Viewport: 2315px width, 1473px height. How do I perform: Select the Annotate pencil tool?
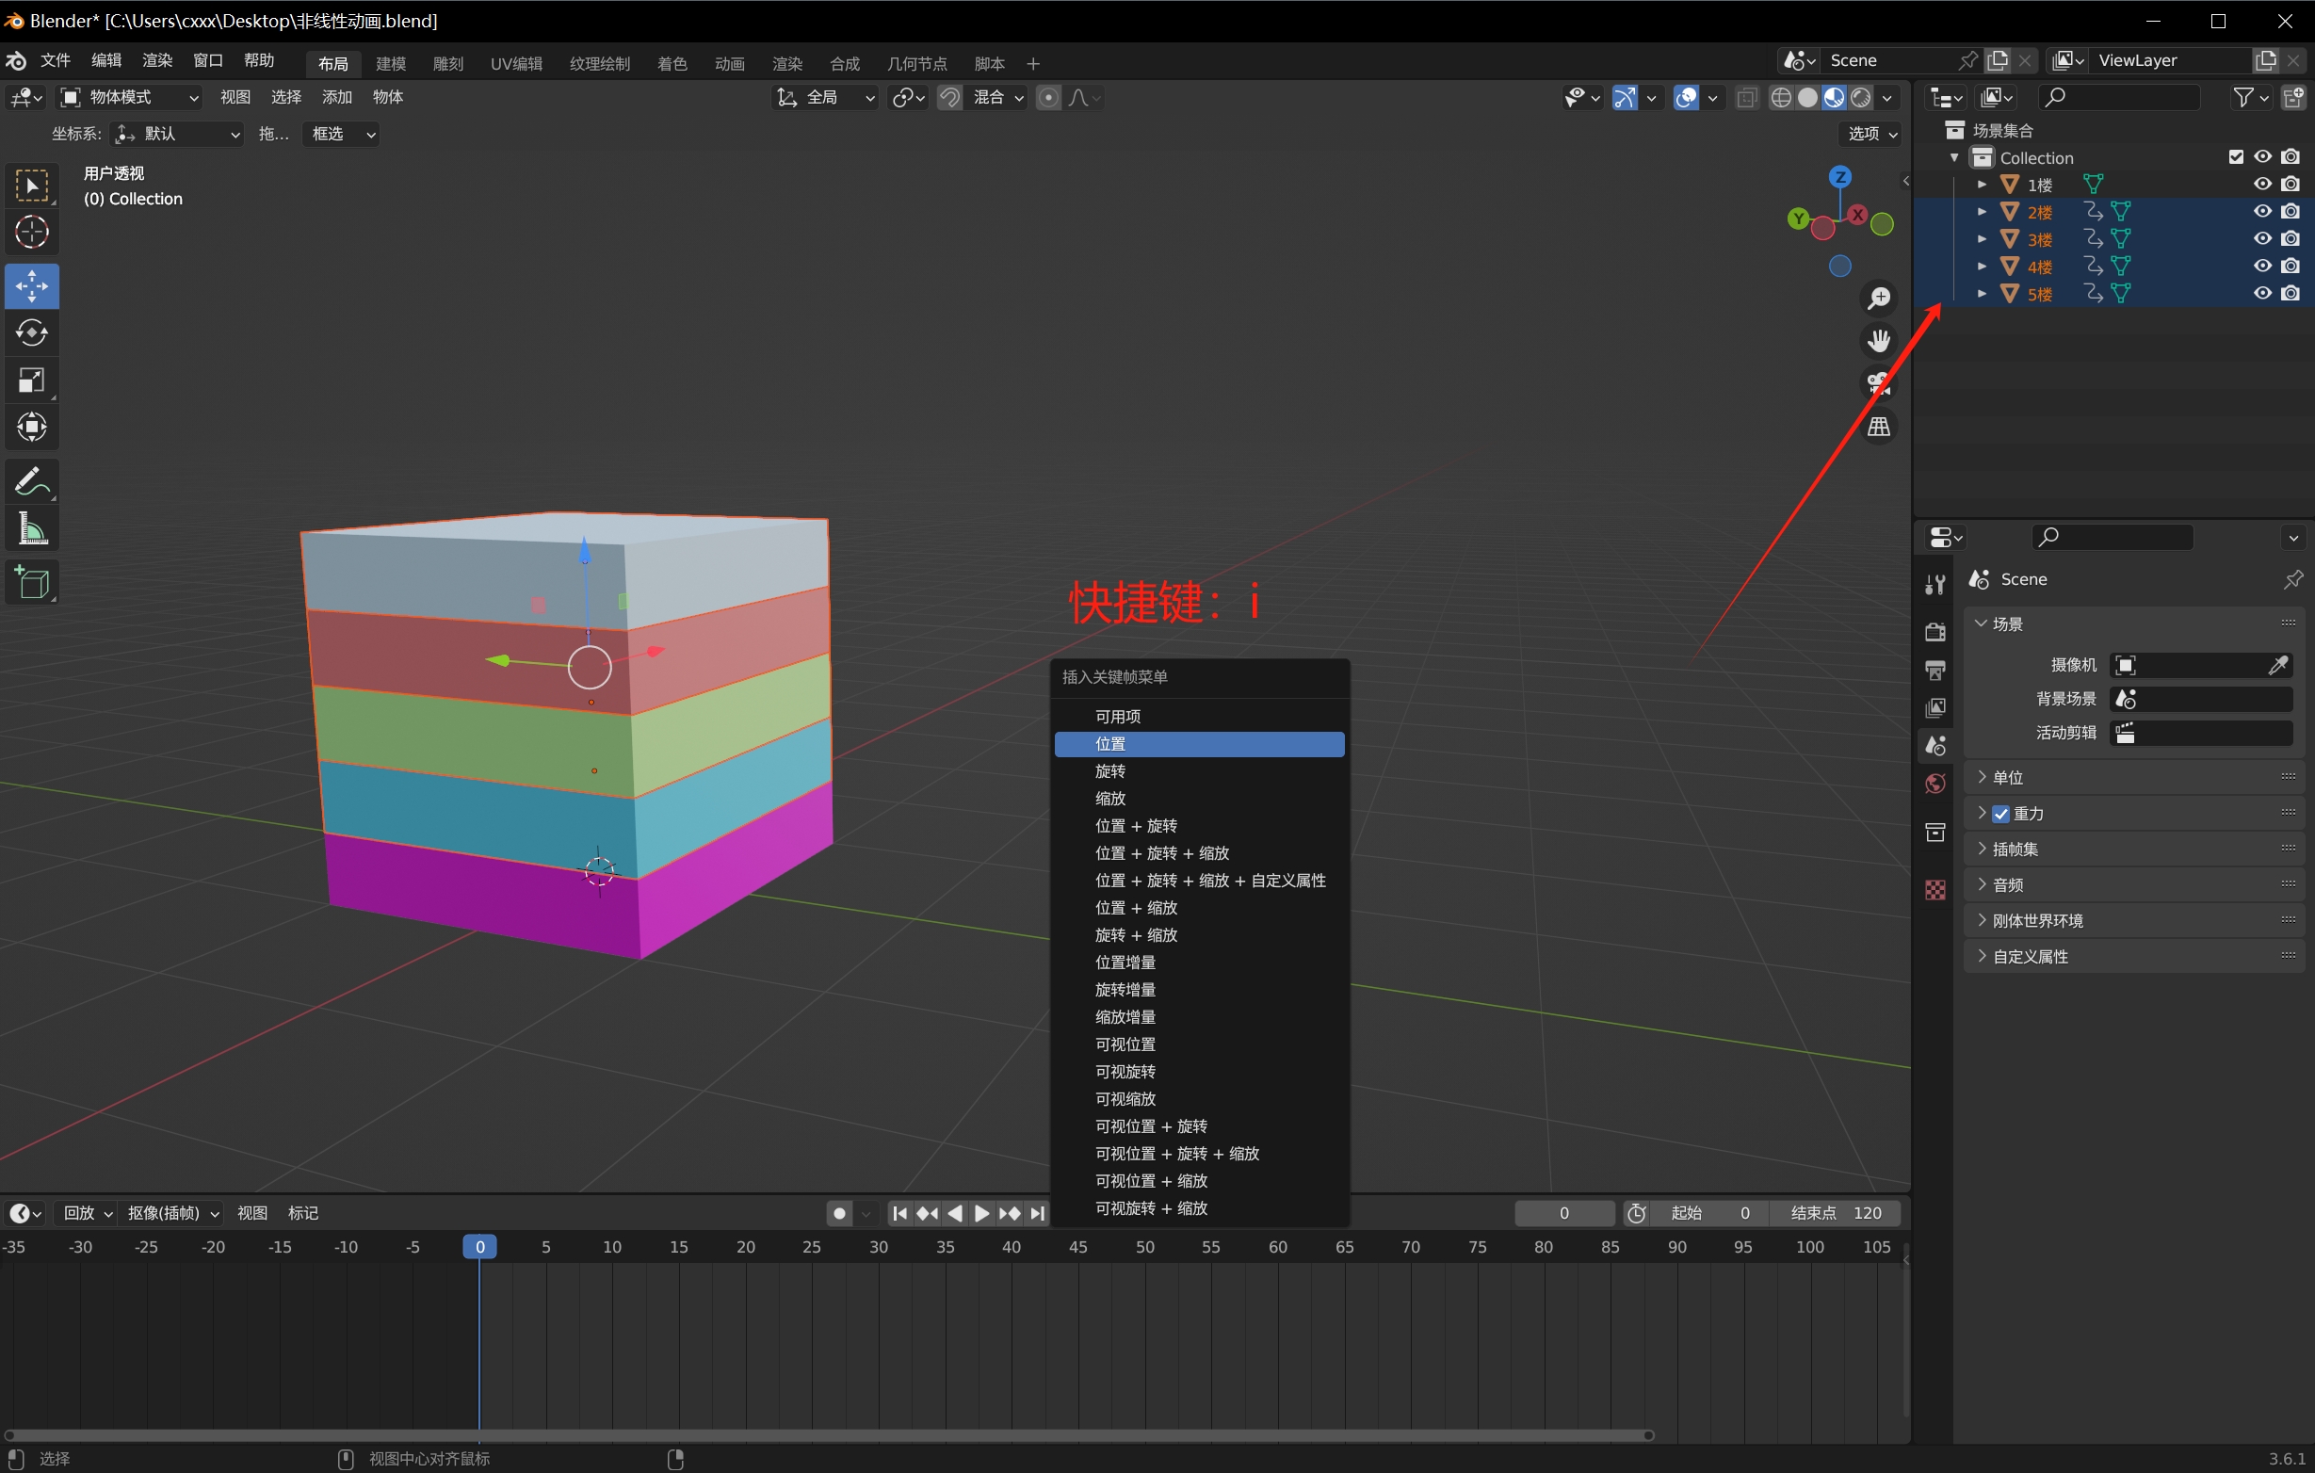[32, 480]
